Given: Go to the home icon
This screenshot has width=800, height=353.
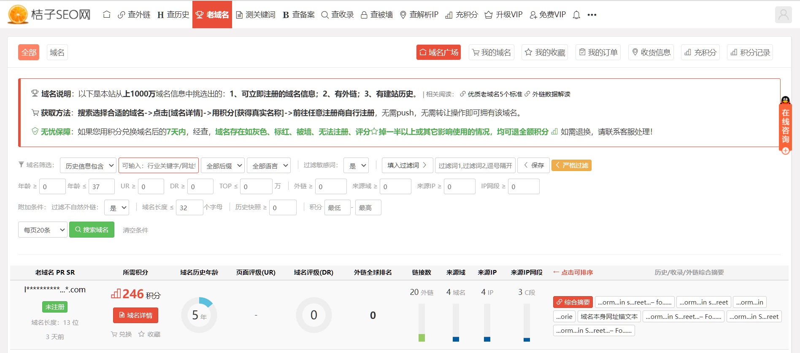Looking at the screenshot, I should (107, 15).
